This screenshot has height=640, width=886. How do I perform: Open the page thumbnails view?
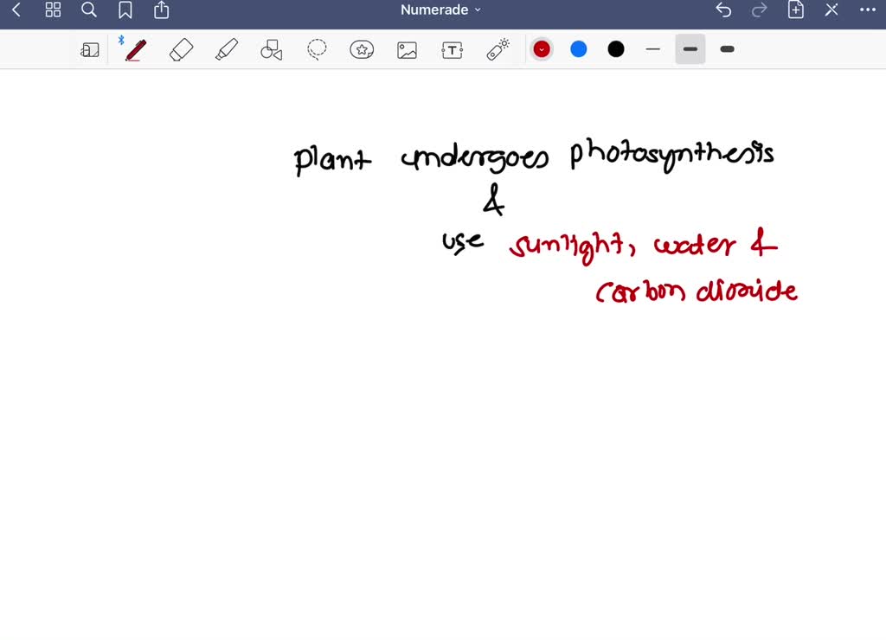53,10
